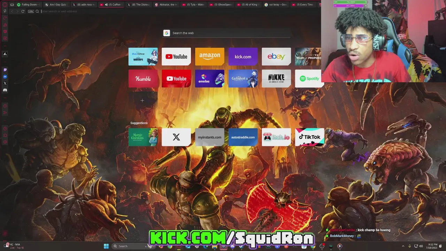Expand the system tray hidden icons chevron

[x=403, y=246]
